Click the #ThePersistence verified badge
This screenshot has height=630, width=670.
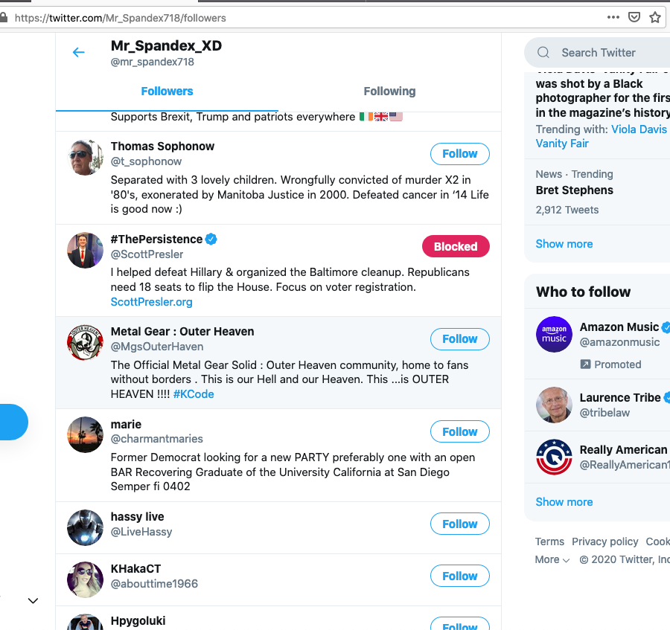[x=211, y=239]
